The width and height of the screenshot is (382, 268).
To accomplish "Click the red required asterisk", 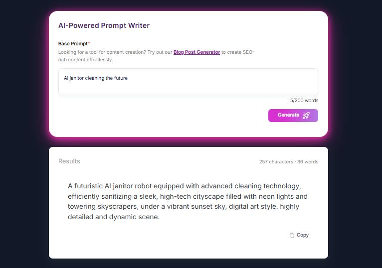I will (x=89, y=43).
